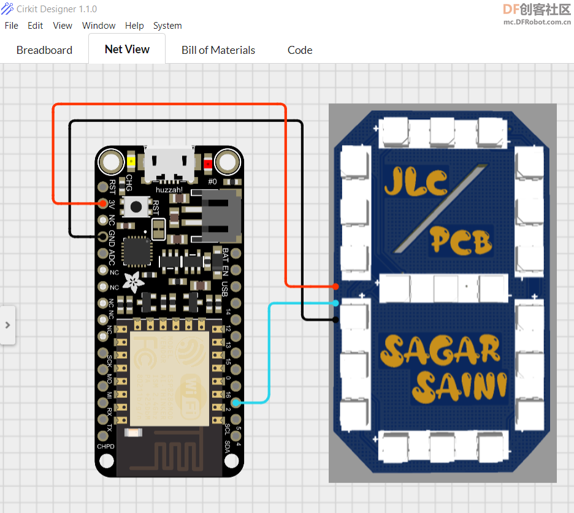The width and height of the screenshot is (574, 513).
Task: Expand the collapsed left side panel
Action: coord(8,325)
